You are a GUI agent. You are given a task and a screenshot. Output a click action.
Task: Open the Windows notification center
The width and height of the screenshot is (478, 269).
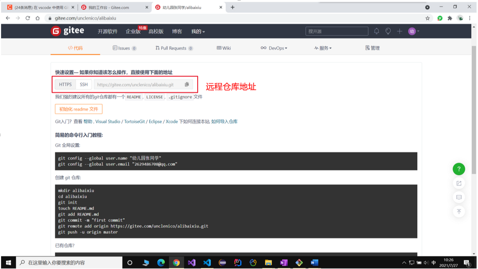tap(467, 263)
